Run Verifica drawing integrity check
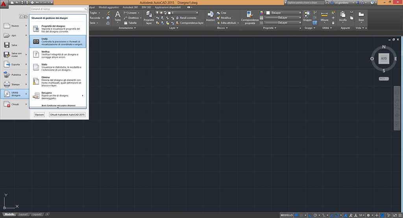Screen dimensions: 403x218 pos(58,54)
